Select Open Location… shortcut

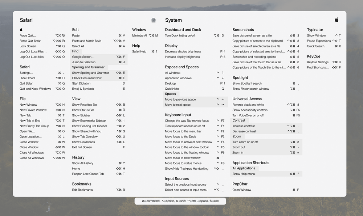coord(42,137)
